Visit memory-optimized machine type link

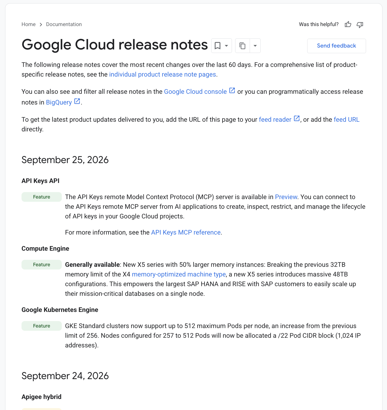click(x=179, y=274)
